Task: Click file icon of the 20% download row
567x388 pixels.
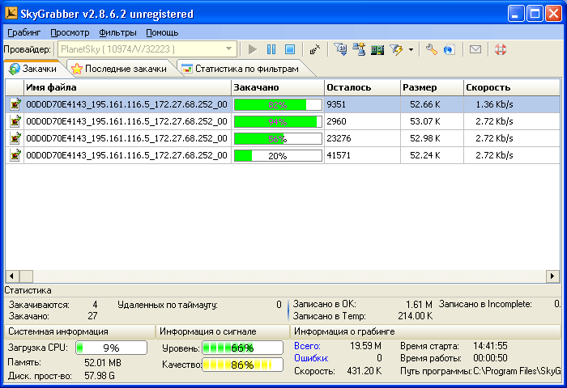Action: pyautogui.click(x=15, y=155)
